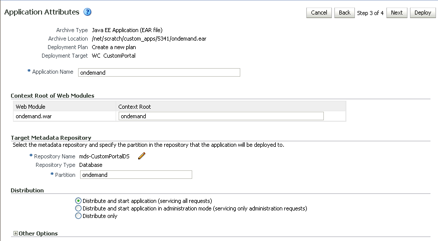
Task: Expand the Other Options section
Action: click(x=16, y=233)
